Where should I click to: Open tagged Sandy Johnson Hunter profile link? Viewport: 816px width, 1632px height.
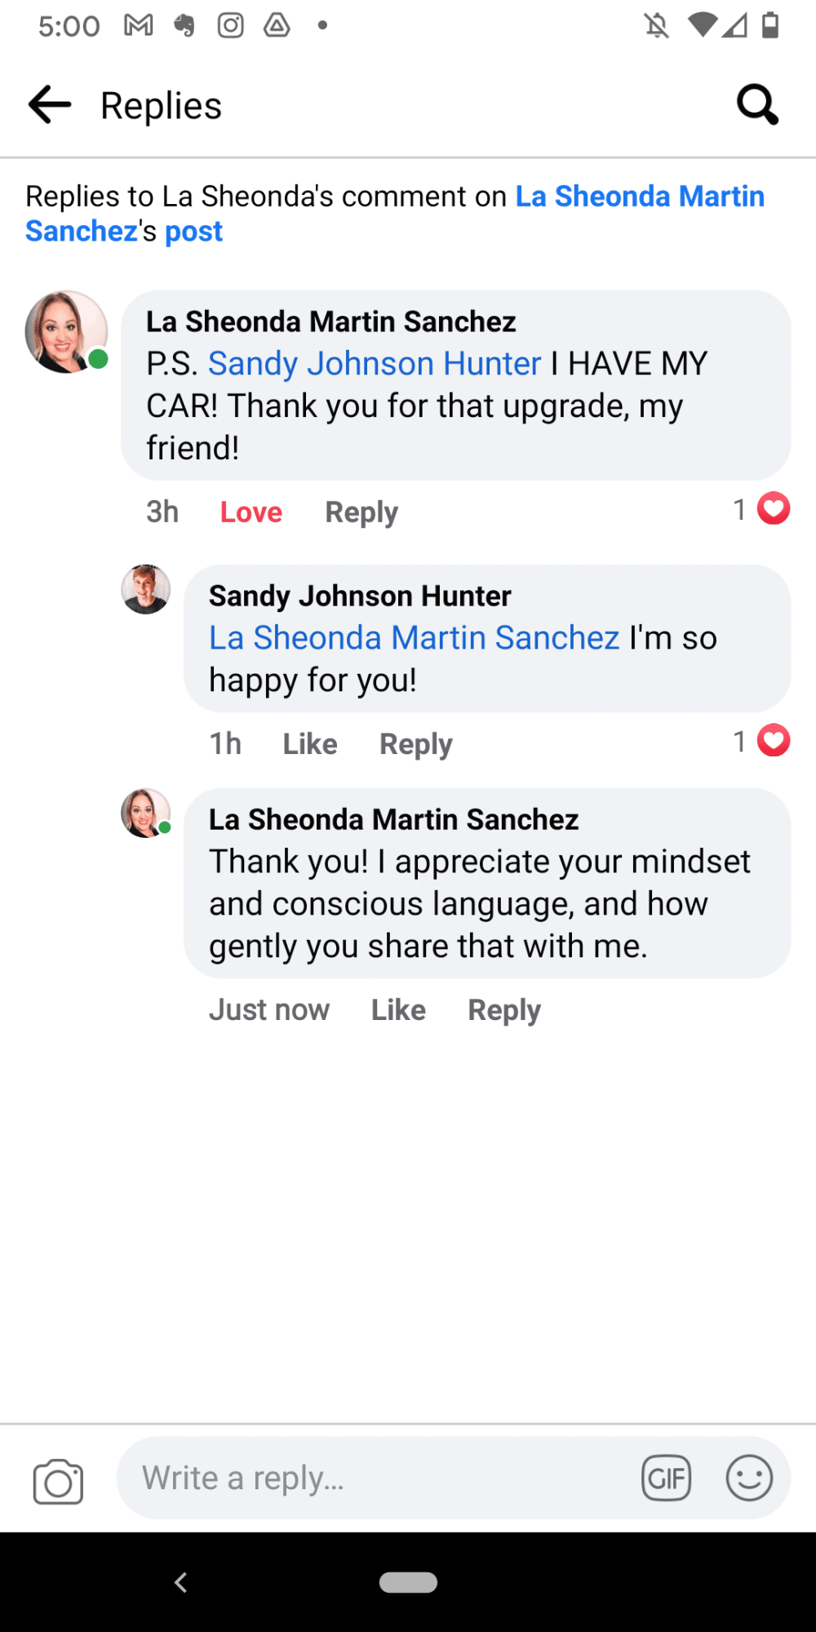click(375, 364)
